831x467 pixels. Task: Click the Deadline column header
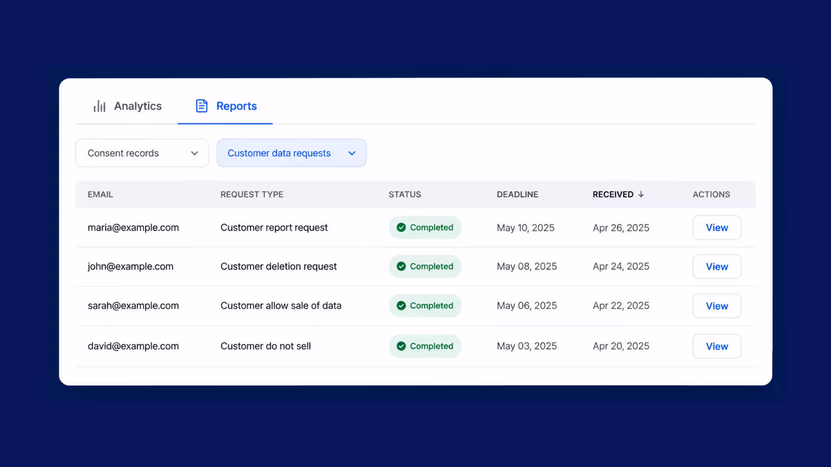(x=518, y=195)
